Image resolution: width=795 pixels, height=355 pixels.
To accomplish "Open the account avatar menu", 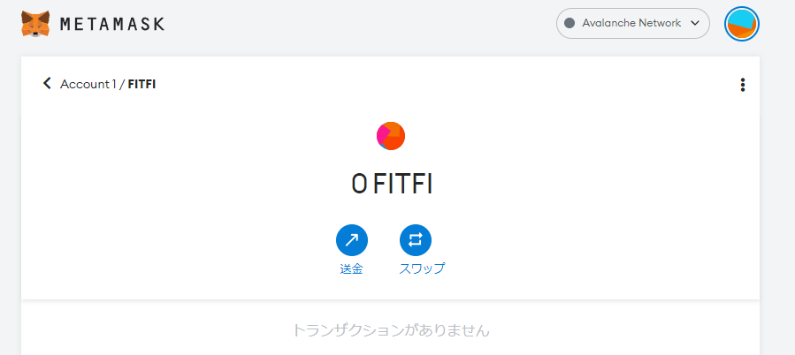I will (742, 24).
